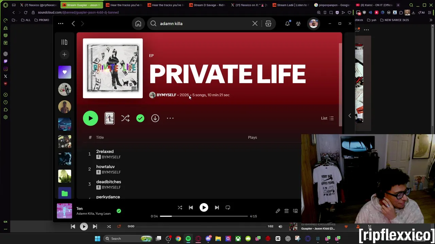Viewport: 435px width, 244px height.
Task: Skip to next track in Spotify player
Action: [217, 207]
